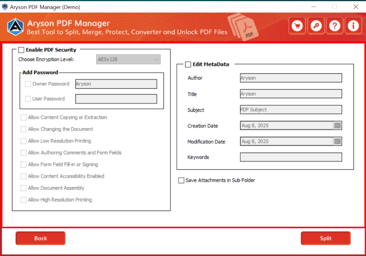The width and height of the screenshot is (366, 256).
Task: Click the Subject input field
Action: pos(291,110)
